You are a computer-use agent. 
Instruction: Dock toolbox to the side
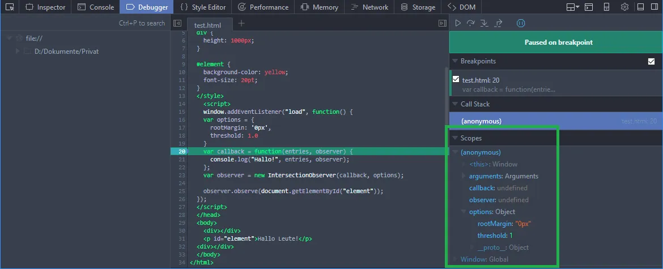(654, 7)
